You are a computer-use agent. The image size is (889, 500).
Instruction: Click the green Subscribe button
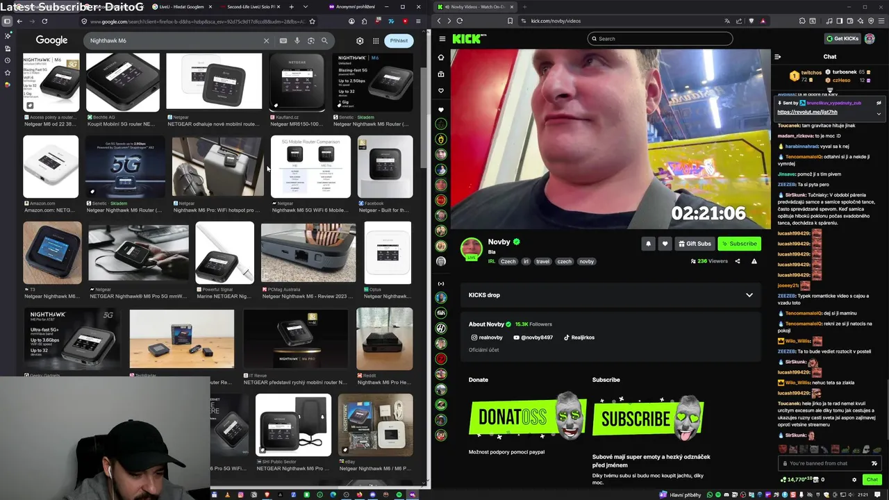739,244
